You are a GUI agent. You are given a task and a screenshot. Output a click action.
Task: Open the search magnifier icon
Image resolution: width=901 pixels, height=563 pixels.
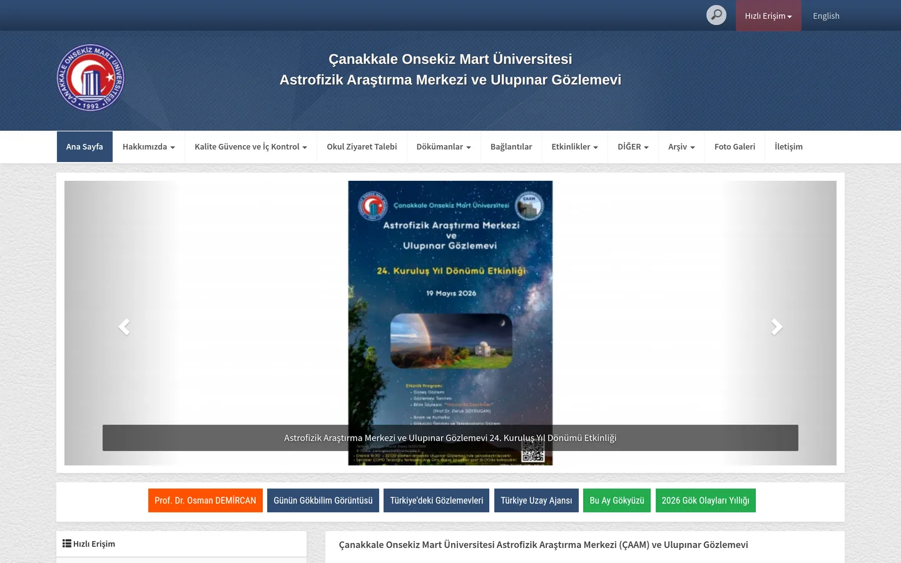point(716,15)
